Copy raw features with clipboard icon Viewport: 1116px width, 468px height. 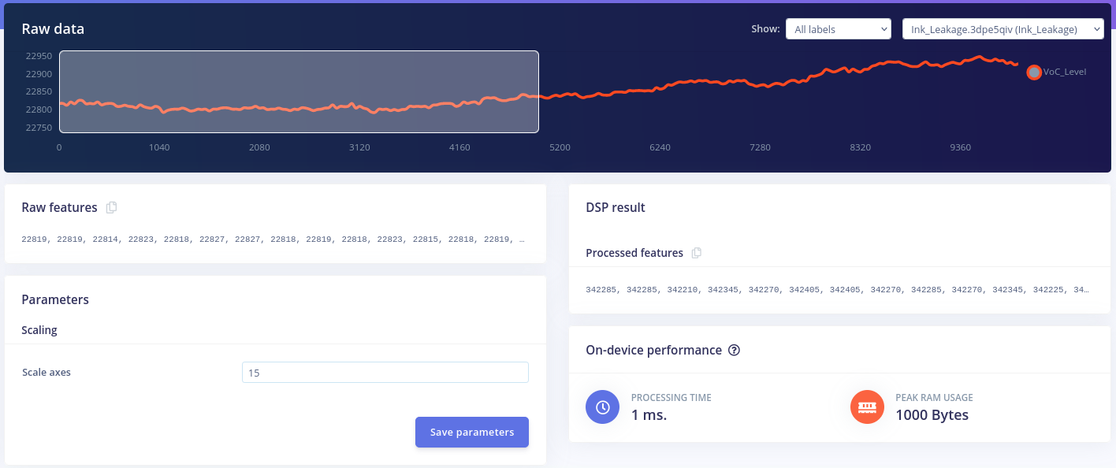(111, 207)
